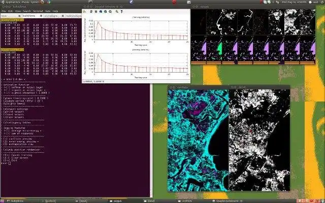Image resolution: width=325 pixels, height=203 pixels.
Task: Click the show desktop icon in bottom panel
Action: (x=3, y=200)
